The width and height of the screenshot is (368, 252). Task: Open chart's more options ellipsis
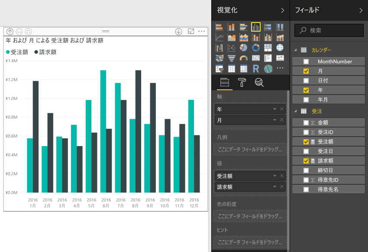pyautogui.click(x=201, y=31)
